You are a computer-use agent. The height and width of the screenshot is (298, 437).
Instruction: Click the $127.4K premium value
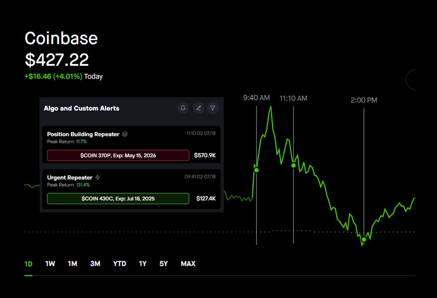point(206,199)
